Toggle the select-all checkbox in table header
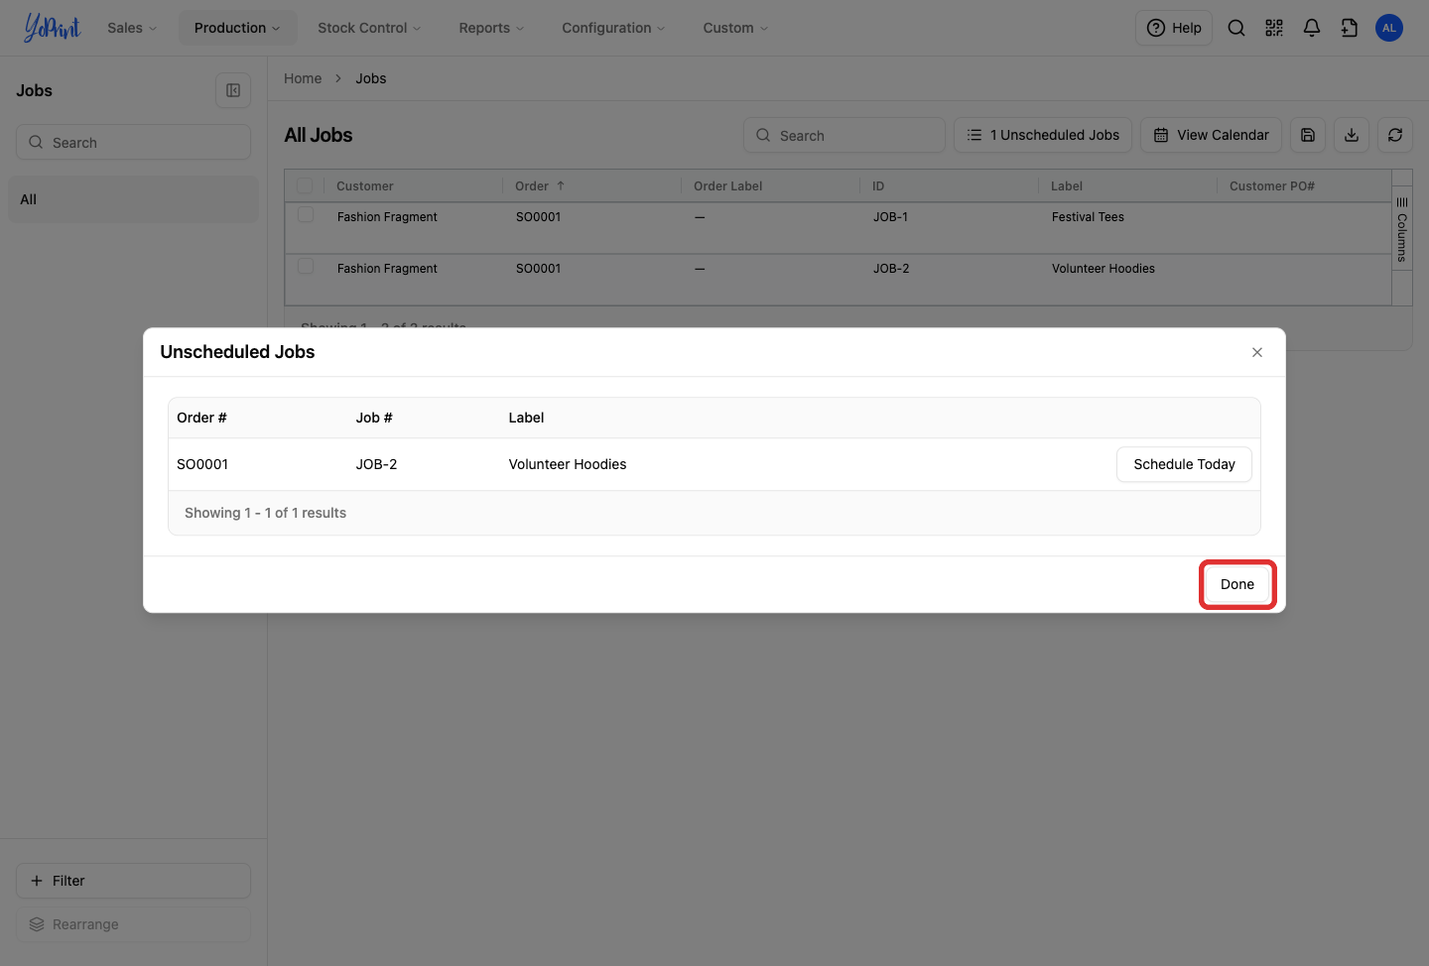Viewport: 1429px width, 966px height. [305, 185]
